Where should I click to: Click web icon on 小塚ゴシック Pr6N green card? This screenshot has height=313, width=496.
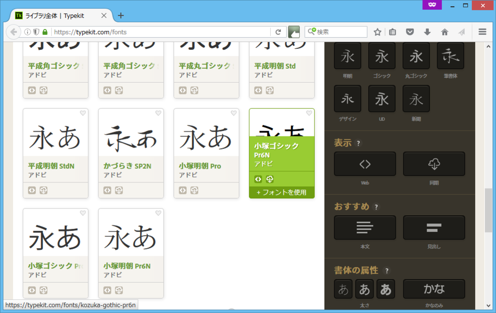click(258, 179)
